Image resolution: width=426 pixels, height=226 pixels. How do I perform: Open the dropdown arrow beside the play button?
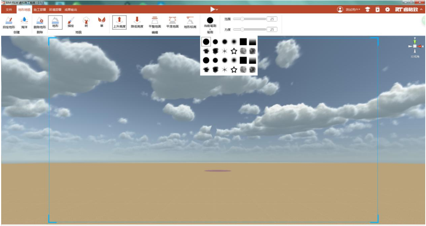(217, 10)
